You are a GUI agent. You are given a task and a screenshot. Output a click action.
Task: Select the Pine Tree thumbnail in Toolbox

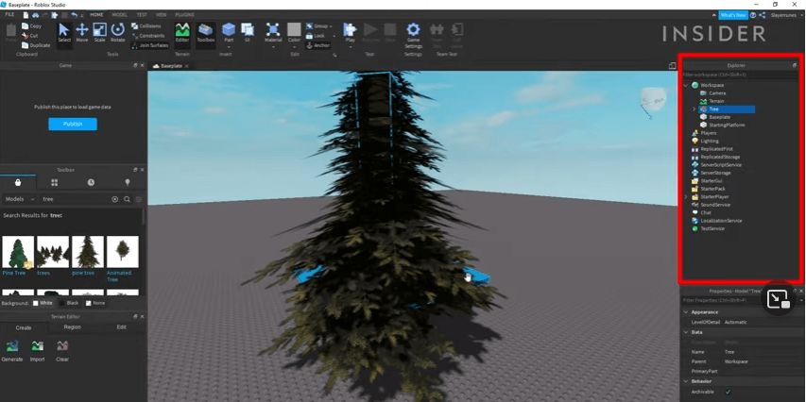[18, 252]
